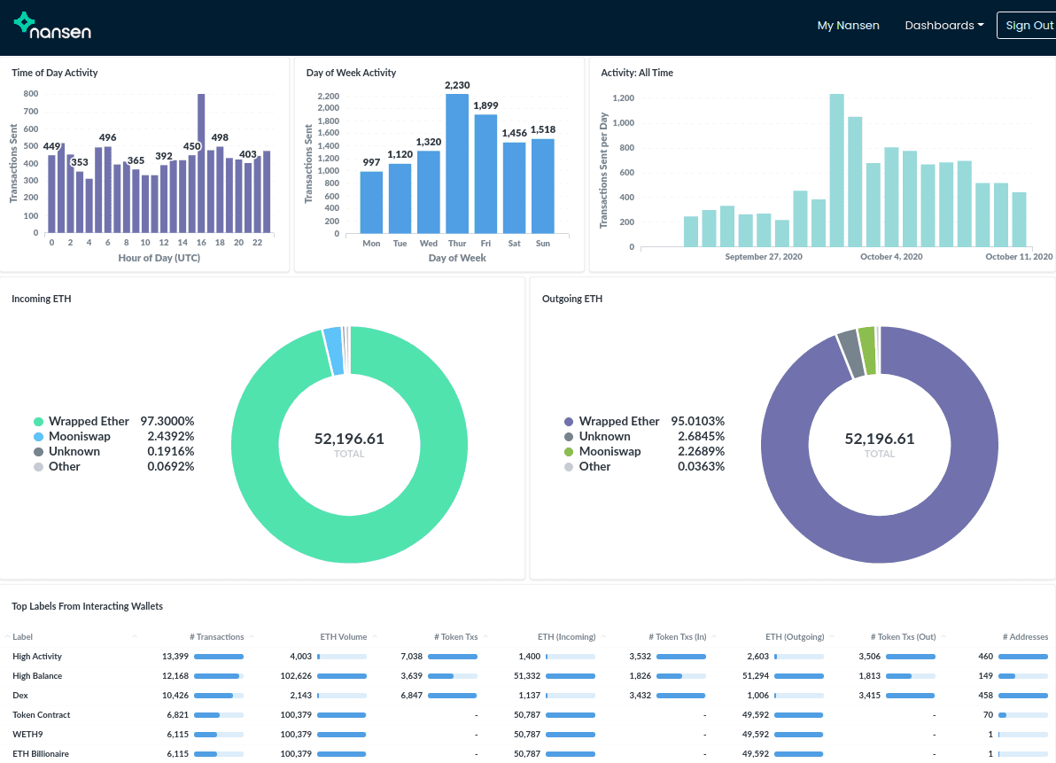
Task: Click Dashboards in the top navigation
Action: [x=938, y=26]
